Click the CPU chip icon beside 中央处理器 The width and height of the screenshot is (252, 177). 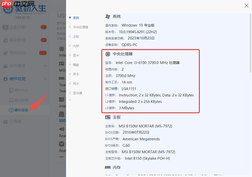click(108, 54)
